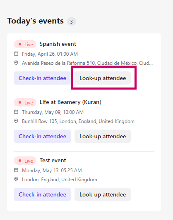Click the events count badge showing 3
This screenshot has height=220, width=173.
tap(72, 21)
